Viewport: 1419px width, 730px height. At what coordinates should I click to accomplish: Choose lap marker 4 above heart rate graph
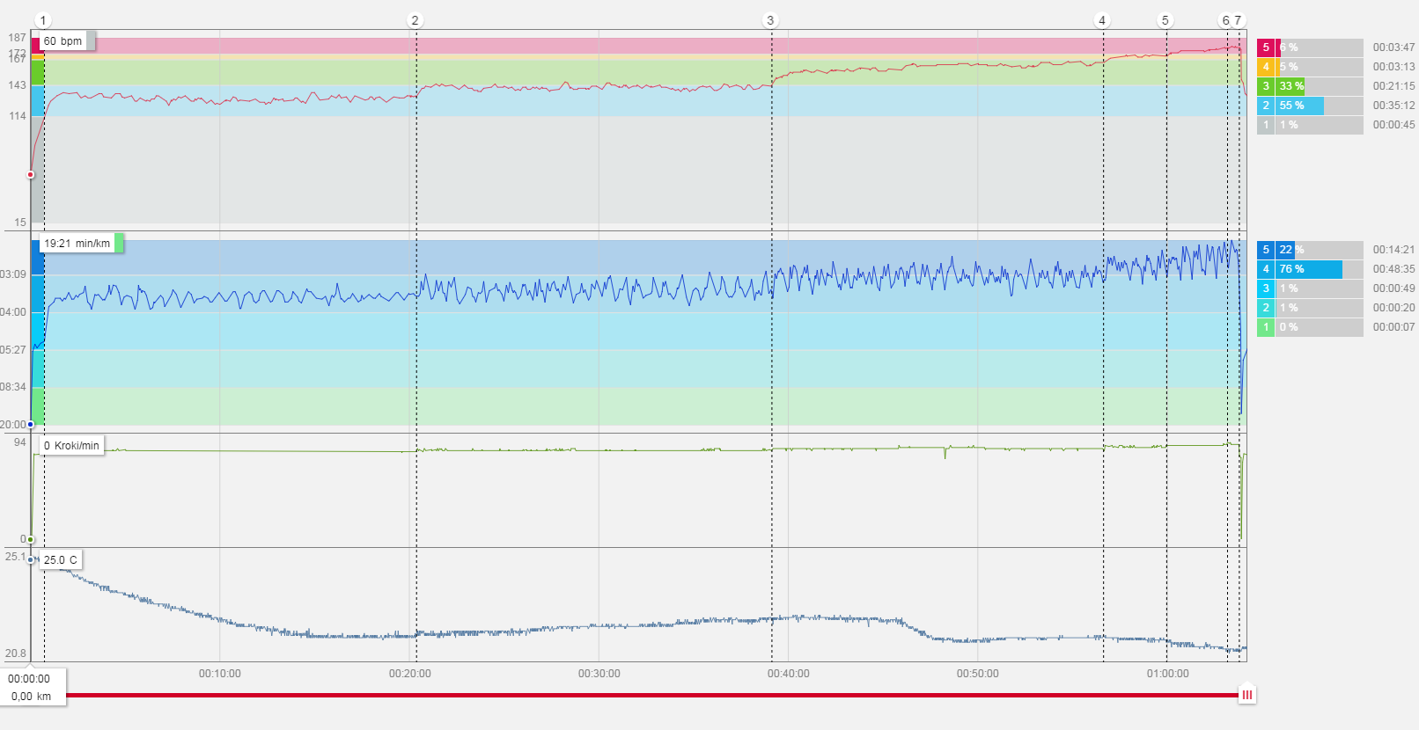coord(1102,20)
